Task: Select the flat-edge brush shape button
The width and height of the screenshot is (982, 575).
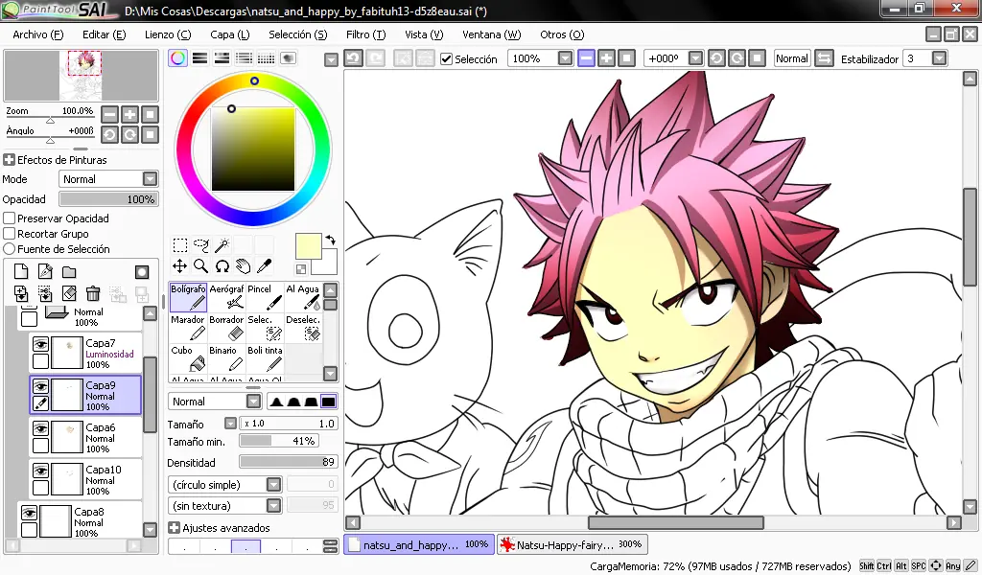Action: point(328,401)
